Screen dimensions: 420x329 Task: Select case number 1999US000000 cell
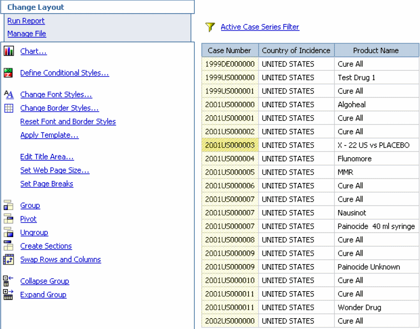pyautogui.click(x=230, y=77)
